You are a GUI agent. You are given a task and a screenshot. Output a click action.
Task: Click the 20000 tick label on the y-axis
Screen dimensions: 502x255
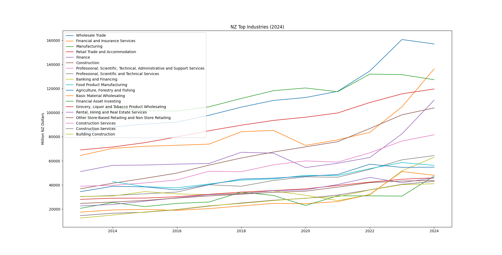point(54,209)
